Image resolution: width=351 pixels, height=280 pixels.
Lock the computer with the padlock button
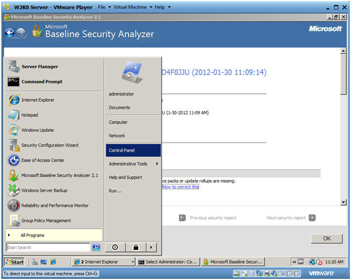(136, 248)
